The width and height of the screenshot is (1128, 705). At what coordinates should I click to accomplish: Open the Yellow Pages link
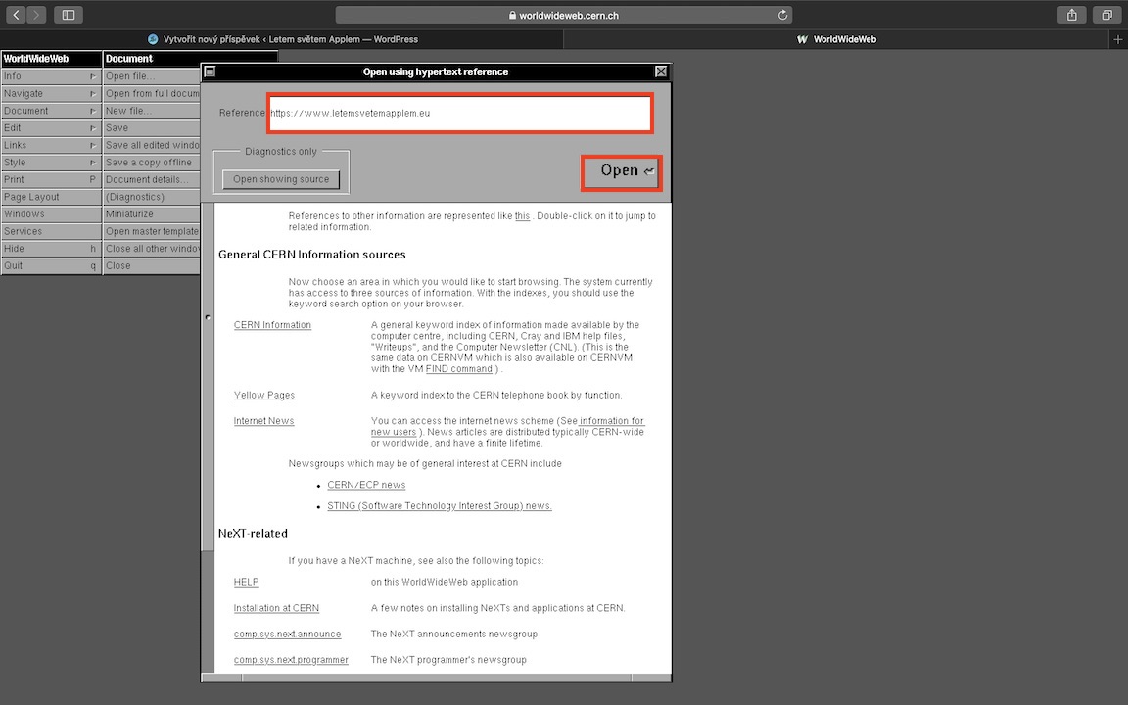[x=264, y=395]
